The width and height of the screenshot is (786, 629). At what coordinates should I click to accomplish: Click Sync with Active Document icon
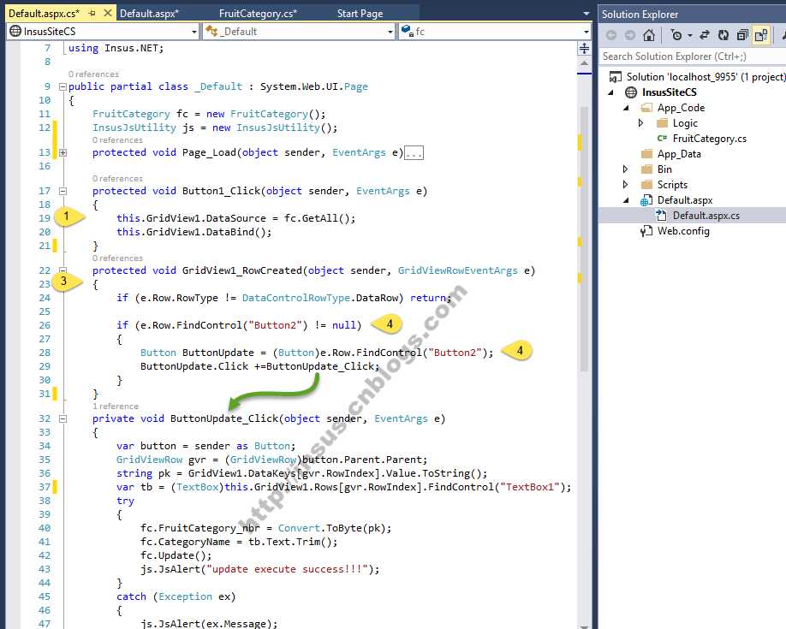pos(705,35)
